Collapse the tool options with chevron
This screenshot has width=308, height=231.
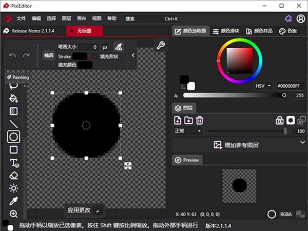[x=133, y=55]
